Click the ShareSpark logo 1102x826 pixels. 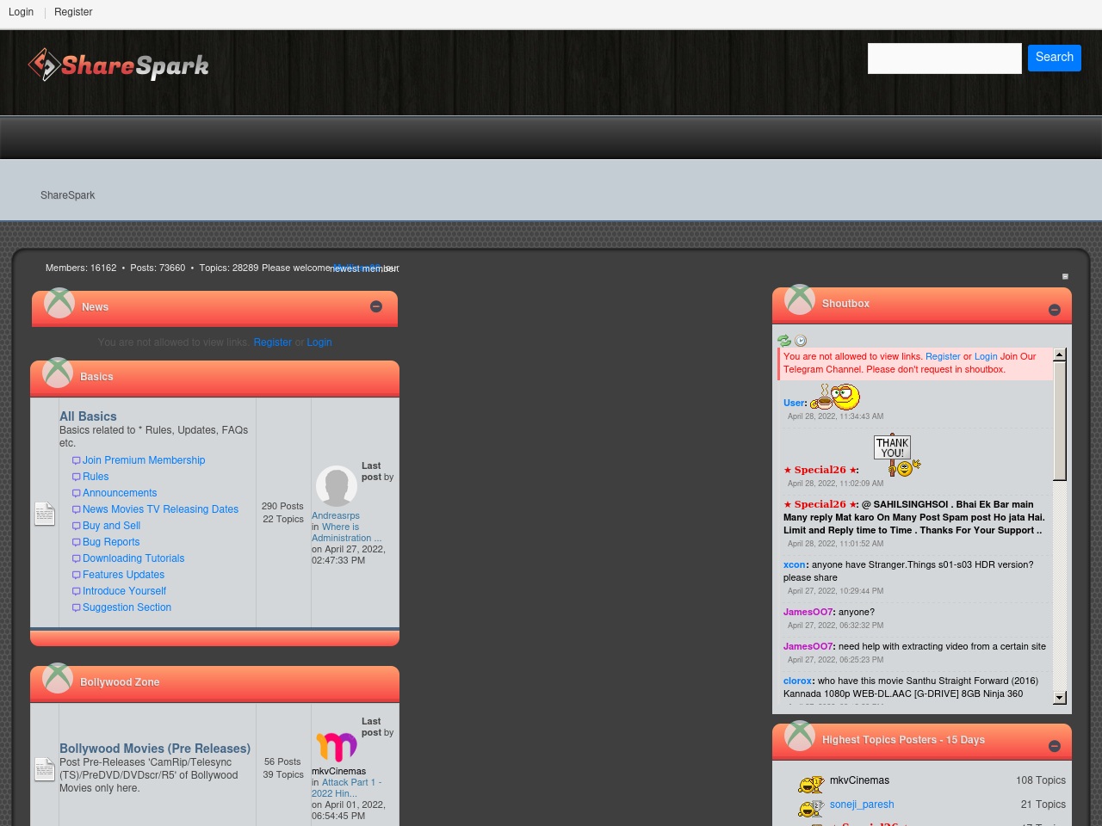[119, 65]
